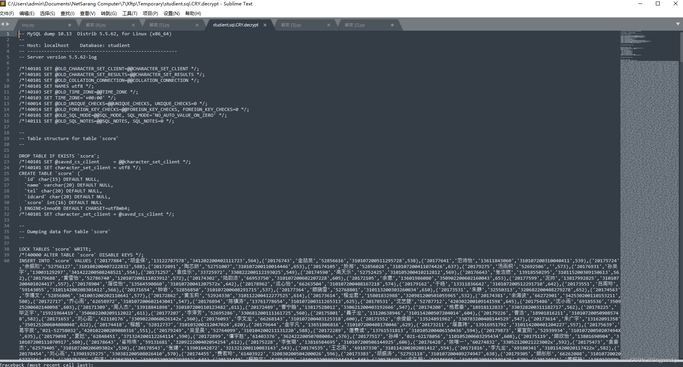Click the `score` int(16) column line
Viewport: 683px width, 367px height.
tap(63, 203)
